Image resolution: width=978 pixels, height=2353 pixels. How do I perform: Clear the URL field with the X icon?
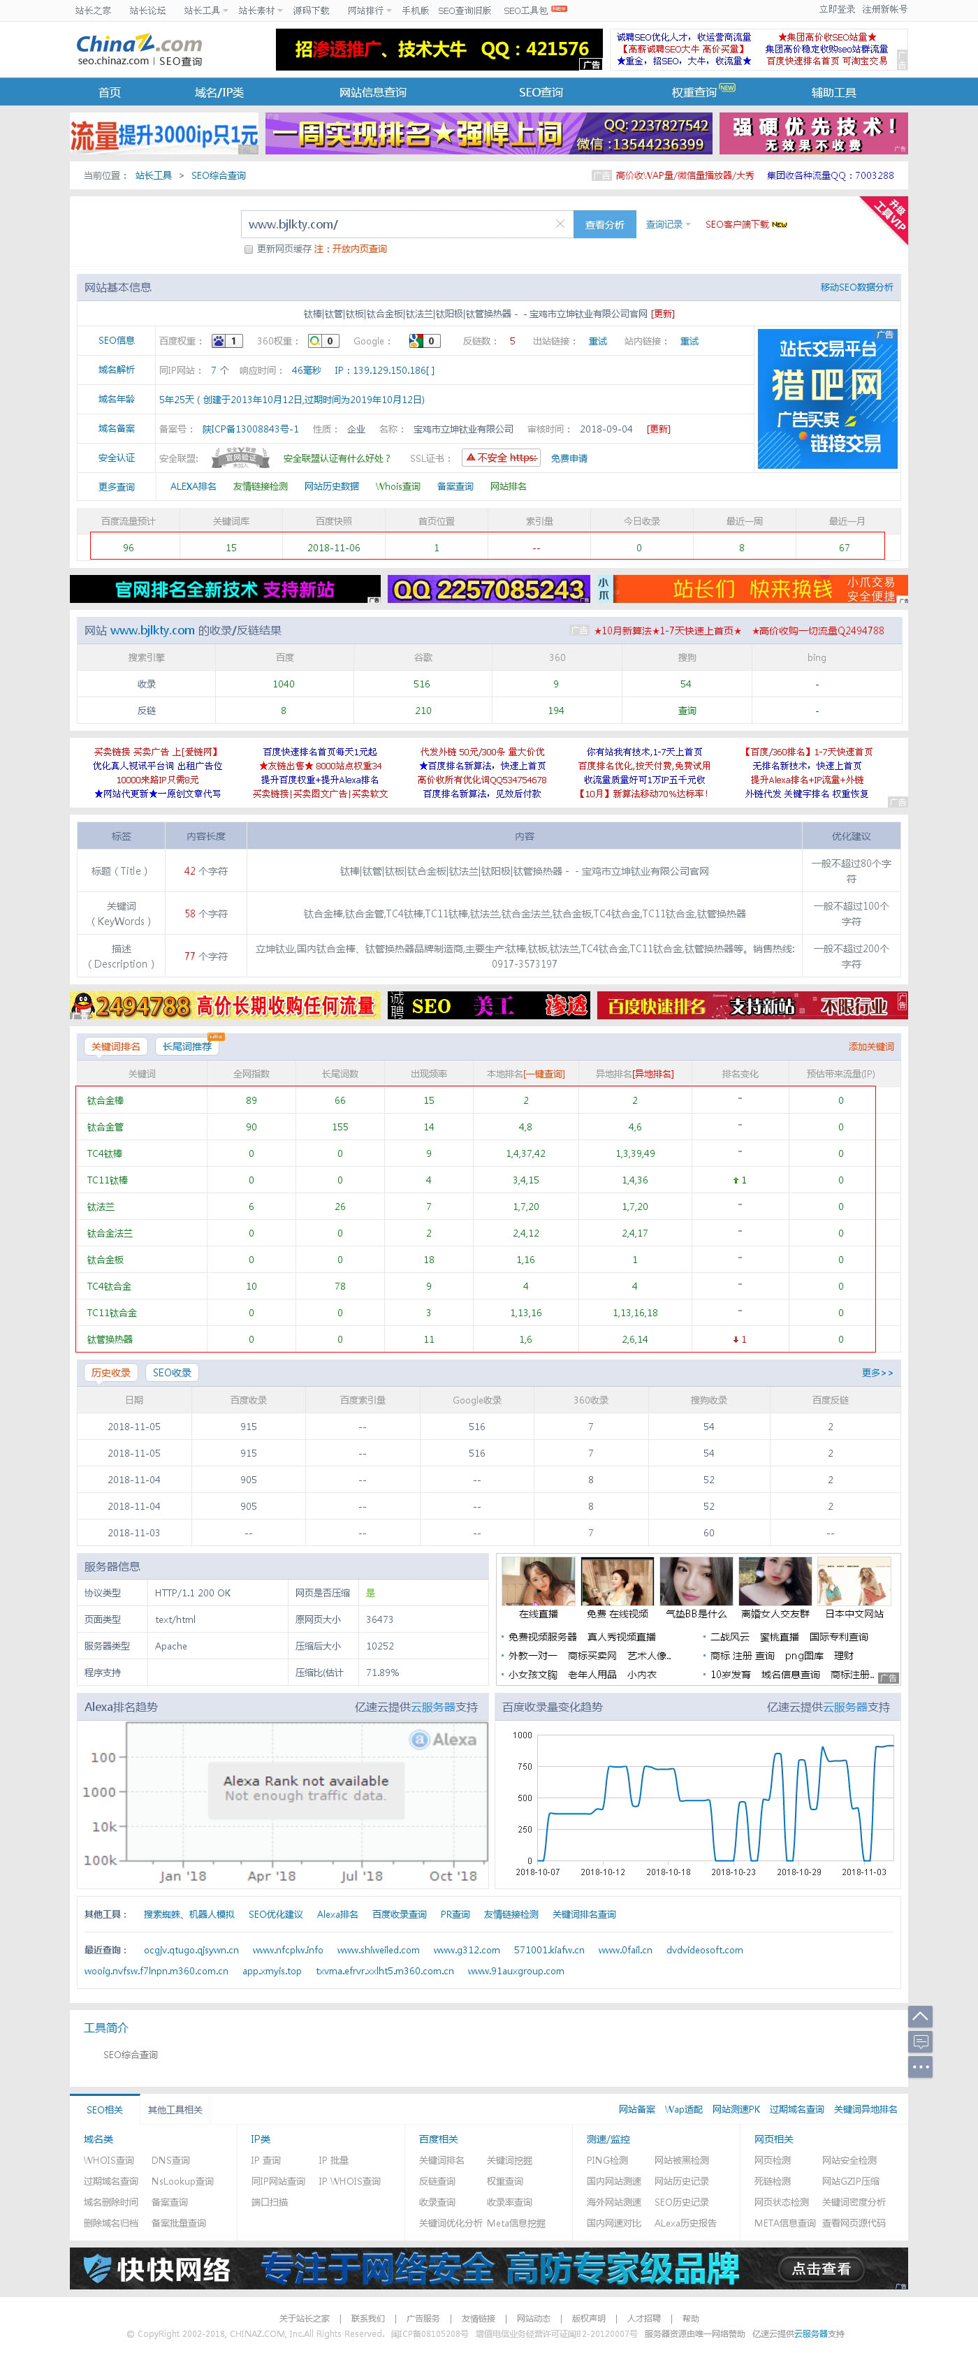pos(560,224)
